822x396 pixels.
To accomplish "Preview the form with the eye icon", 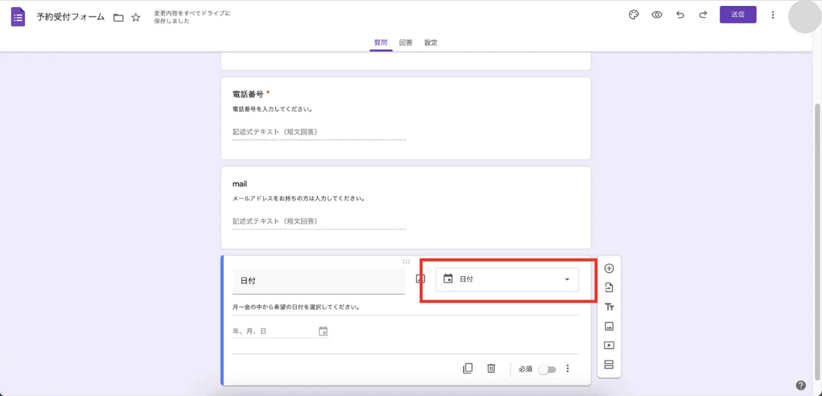I will tap(657, 14).
